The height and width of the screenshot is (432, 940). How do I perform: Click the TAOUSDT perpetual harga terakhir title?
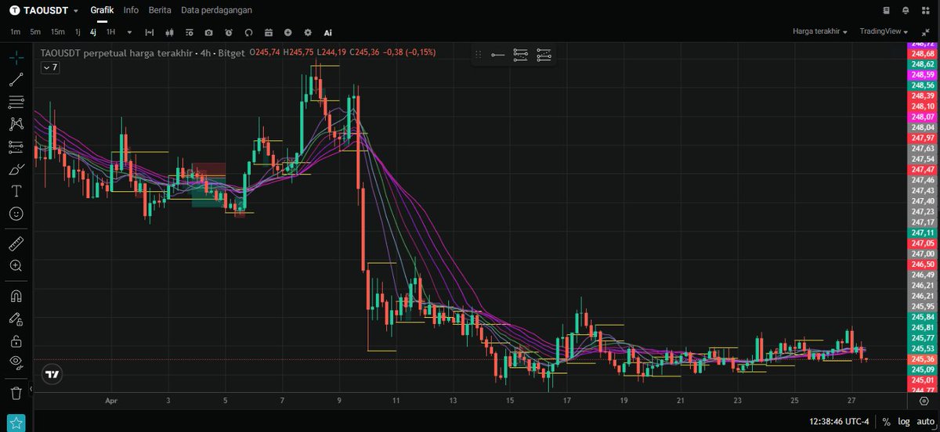[x=116, y=52]
